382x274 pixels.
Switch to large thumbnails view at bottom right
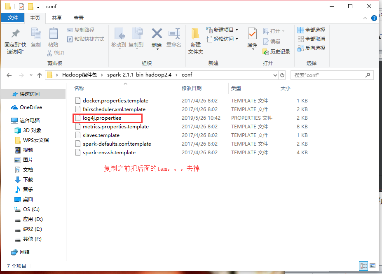(x=373, y=266)
